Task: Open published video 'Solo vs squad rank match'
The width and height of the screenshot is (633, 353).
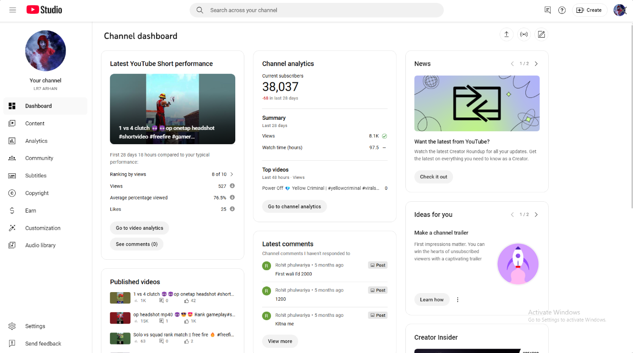Action: 183,334
